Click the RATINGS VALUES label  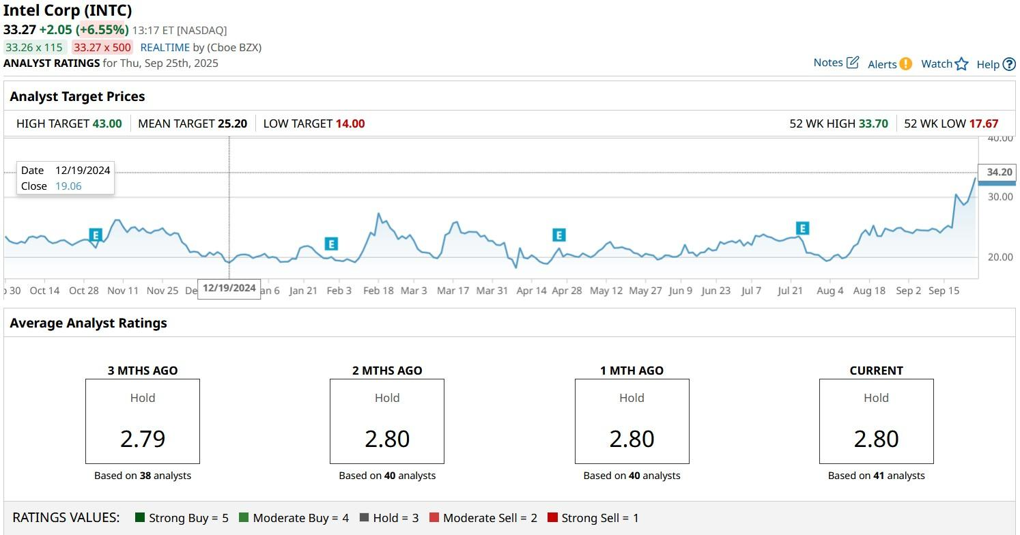click(x=66, y=518)
